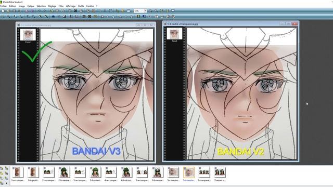Select thumbnail 7-autres v... in explorer
Screen dimensions: 333x187
(220, 174)
